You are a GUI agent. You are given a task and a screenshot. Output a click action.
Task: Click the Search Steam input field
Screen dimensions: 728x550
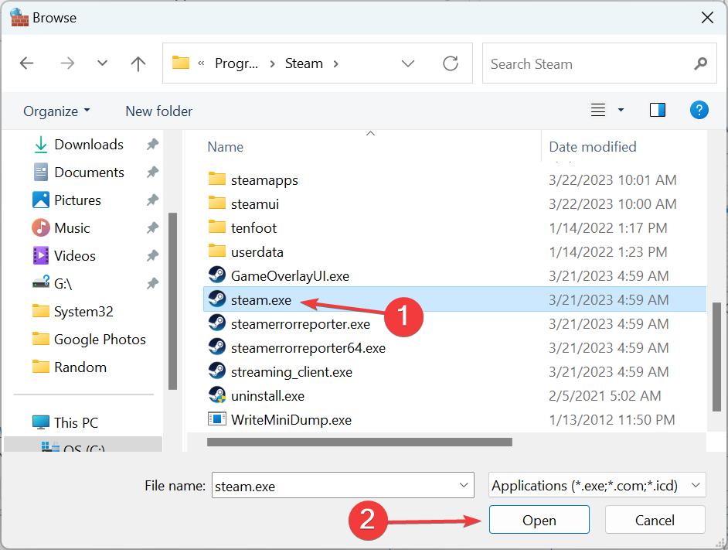587,64
